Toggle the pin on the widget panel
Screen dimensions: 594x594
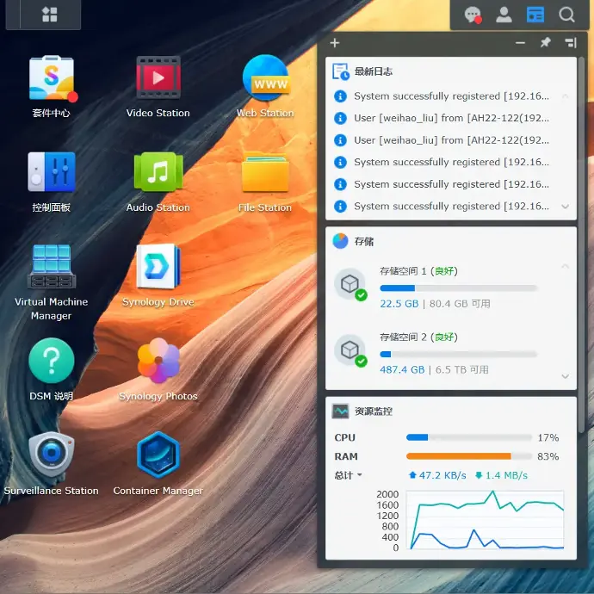[x=545, y=42]
